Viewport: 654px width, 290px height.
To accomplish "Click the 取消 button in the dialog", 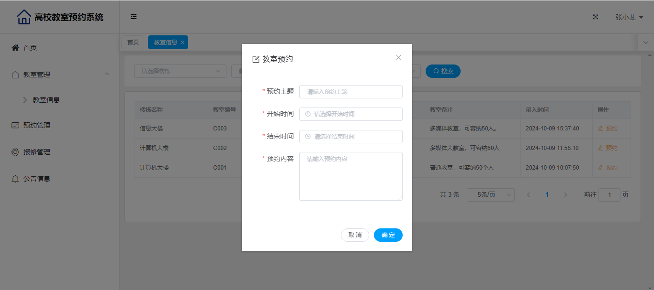I will tap(355, 235).
